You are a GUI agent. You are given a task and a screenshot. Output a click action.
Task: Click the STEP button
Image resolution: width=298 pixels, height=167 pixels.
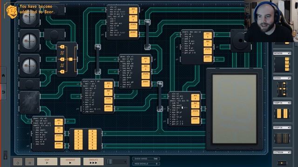tap(47, 161)
